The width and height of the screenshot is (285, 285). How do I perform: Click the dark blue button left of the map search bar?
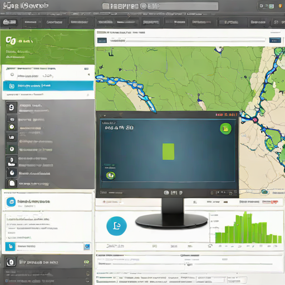pos(102,40)
